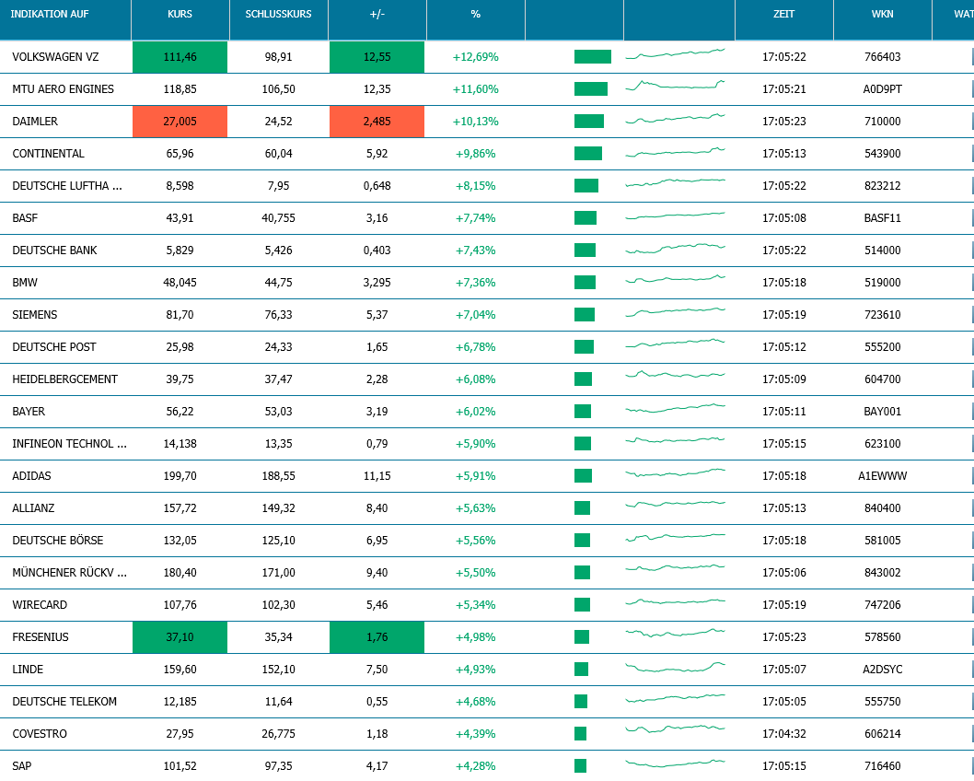Sort table by ZEIT header

coord(783,15)
